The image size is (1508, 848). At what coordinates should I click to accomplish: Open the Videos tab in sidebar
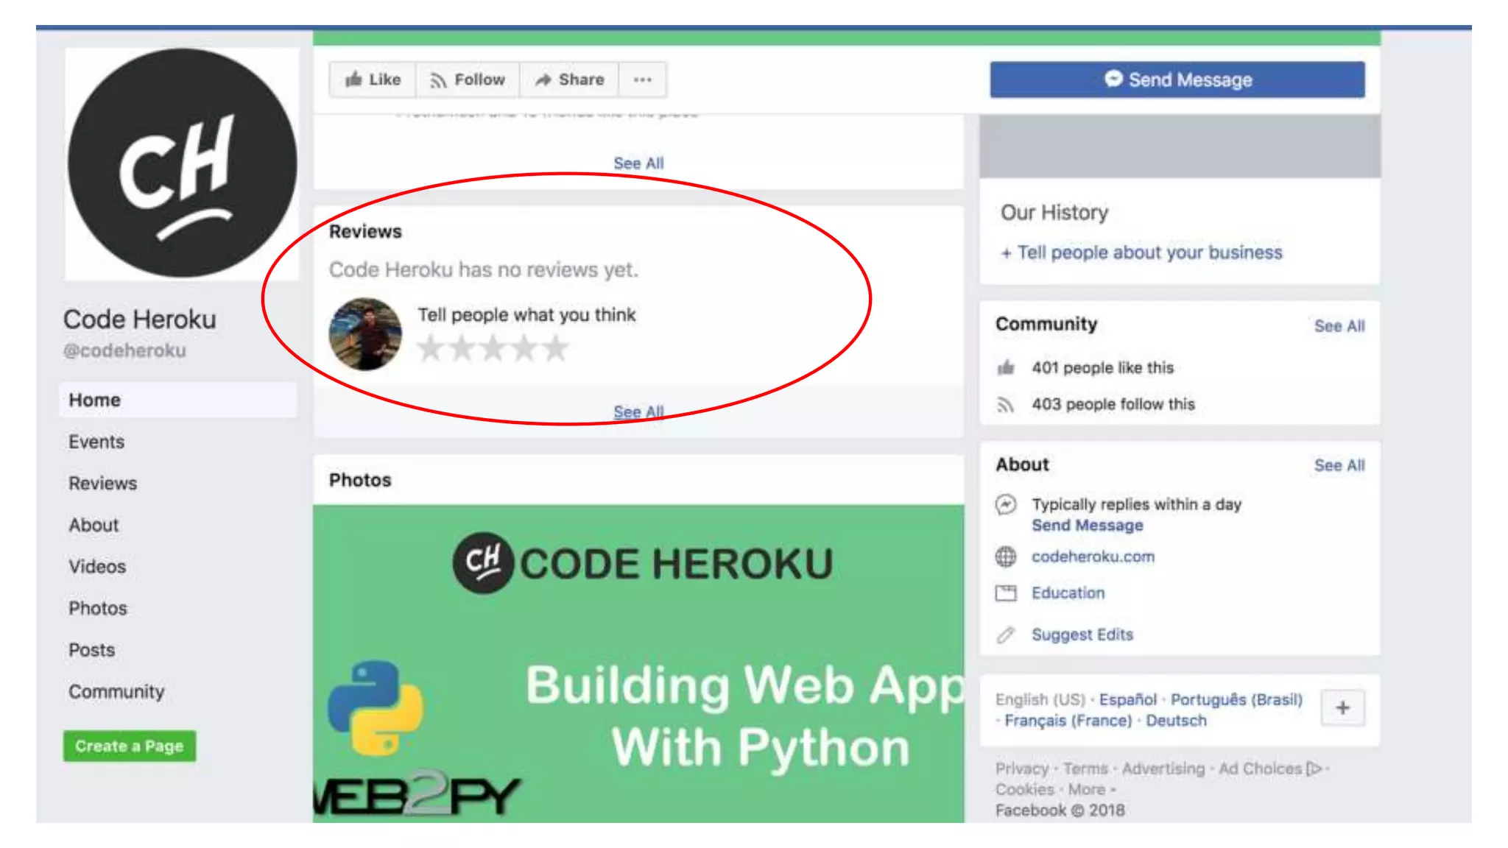click(x=97, y=567)
